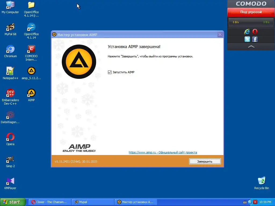Open Embarcadero Dev-C++ shortcut
This screenshot has width=275, height=206.
[10, 97]
